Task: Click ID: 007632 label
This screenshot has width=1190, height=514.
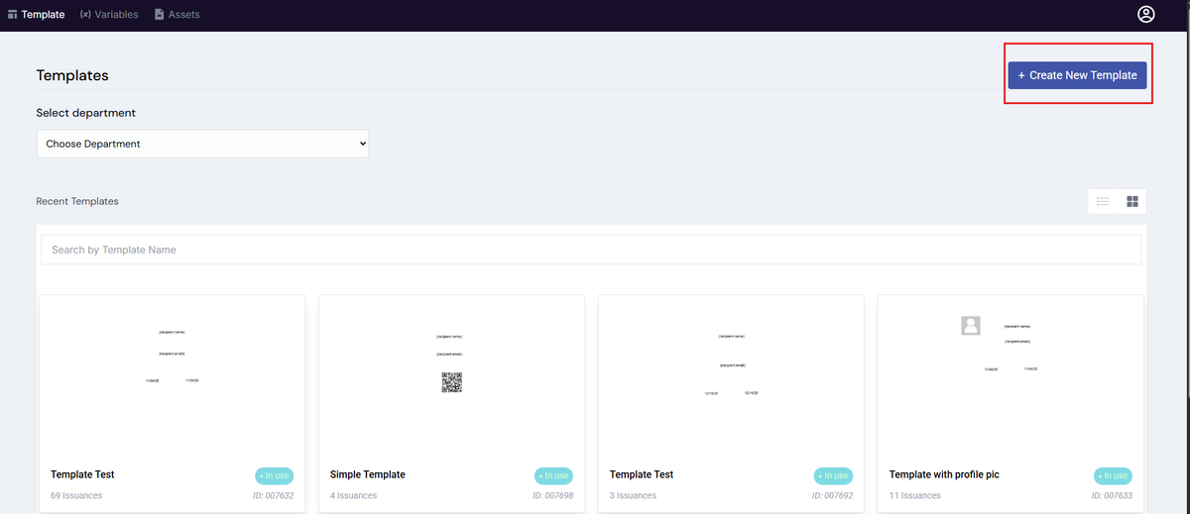Action: click(x=272, y=495)
